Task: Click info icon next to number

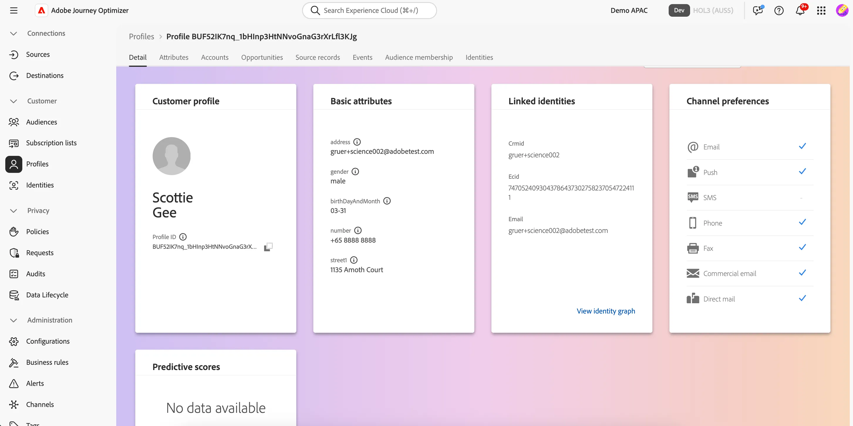Action: (x=358, y=230)
